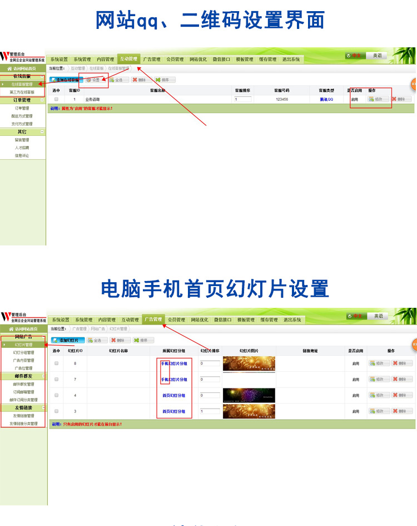Click 修改 edit icon for slide ID 7

[373, 379]
